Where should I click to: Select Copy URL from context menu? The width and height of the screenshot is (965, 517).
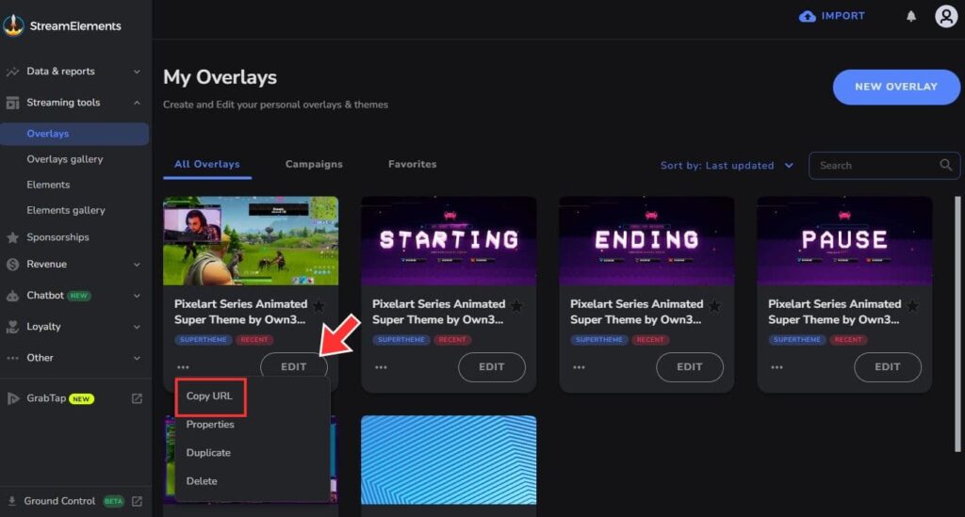[209, 396]
